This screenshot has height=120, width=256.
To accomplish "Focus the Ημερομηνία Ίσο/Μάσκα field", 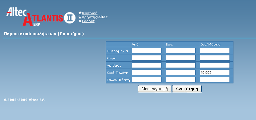I will point(215,51).
